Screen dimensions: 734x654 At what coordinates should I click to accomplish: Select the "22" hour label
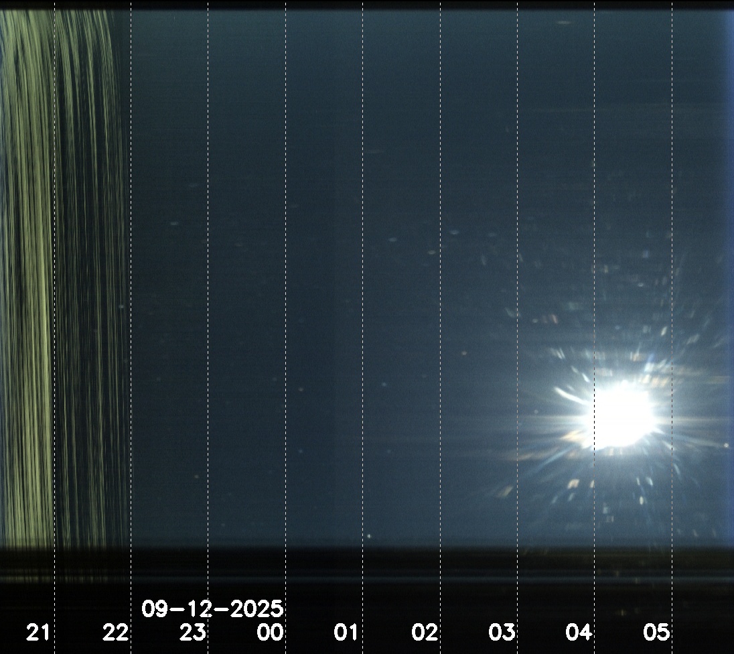coord(115,632)
